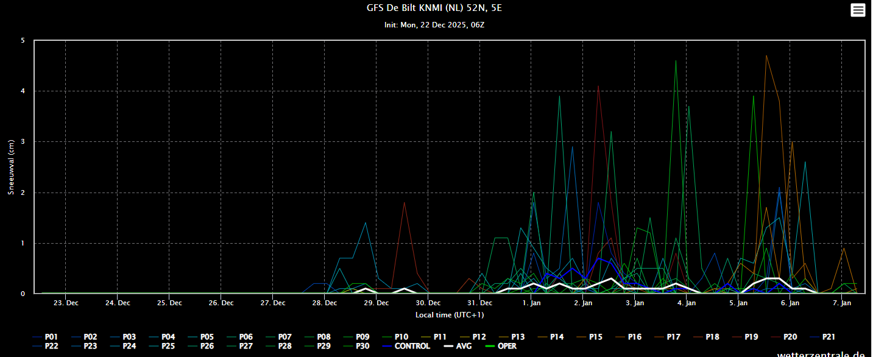Toggle P08 series in legend
873x357 pixels.
[x=319, y=337]
